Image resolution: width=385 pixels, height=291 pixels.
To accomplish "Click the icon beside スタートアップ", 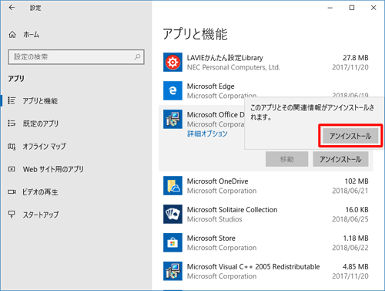I will (12, 215).
